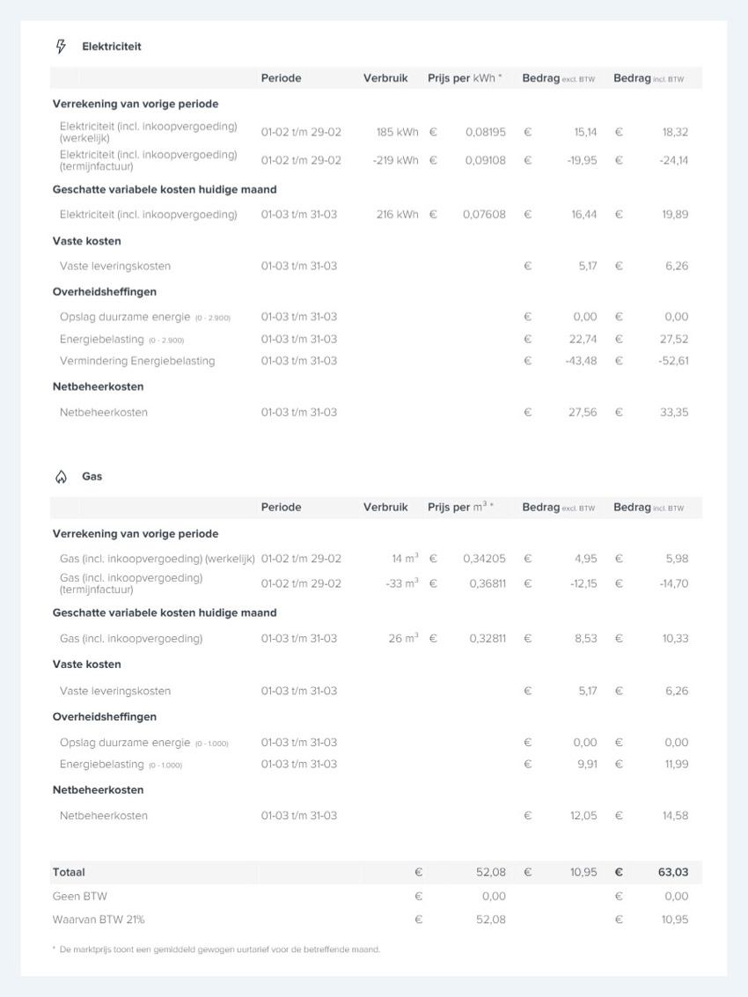
Task: Select price 0,07608 for March electricity
Action: [x=484, y=215]
